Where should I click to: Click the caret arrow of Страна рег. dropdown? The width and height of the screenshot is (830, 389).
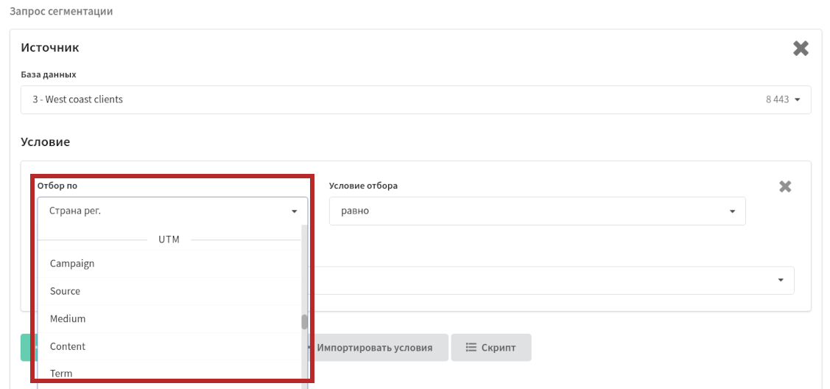[x=295, y=211]
